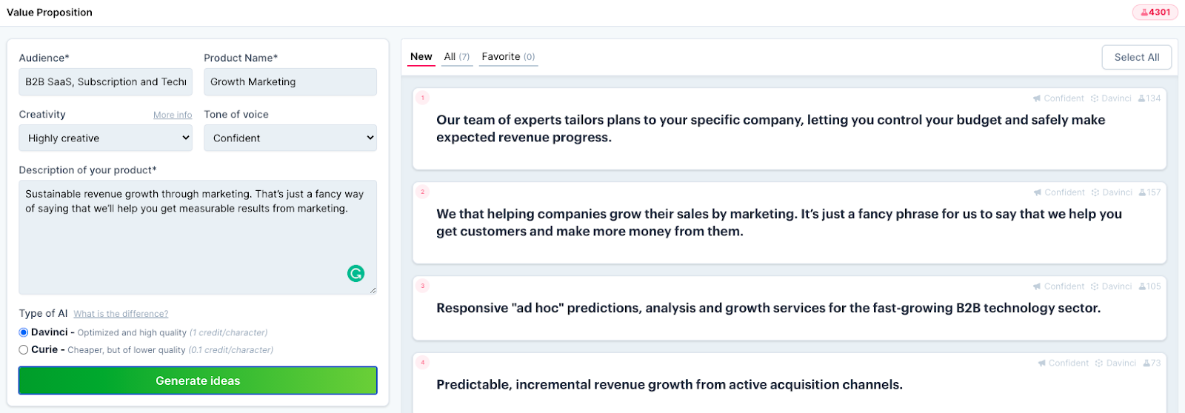
Task: Open the More info link beside Creativity
Action: [x=173, y=115]
